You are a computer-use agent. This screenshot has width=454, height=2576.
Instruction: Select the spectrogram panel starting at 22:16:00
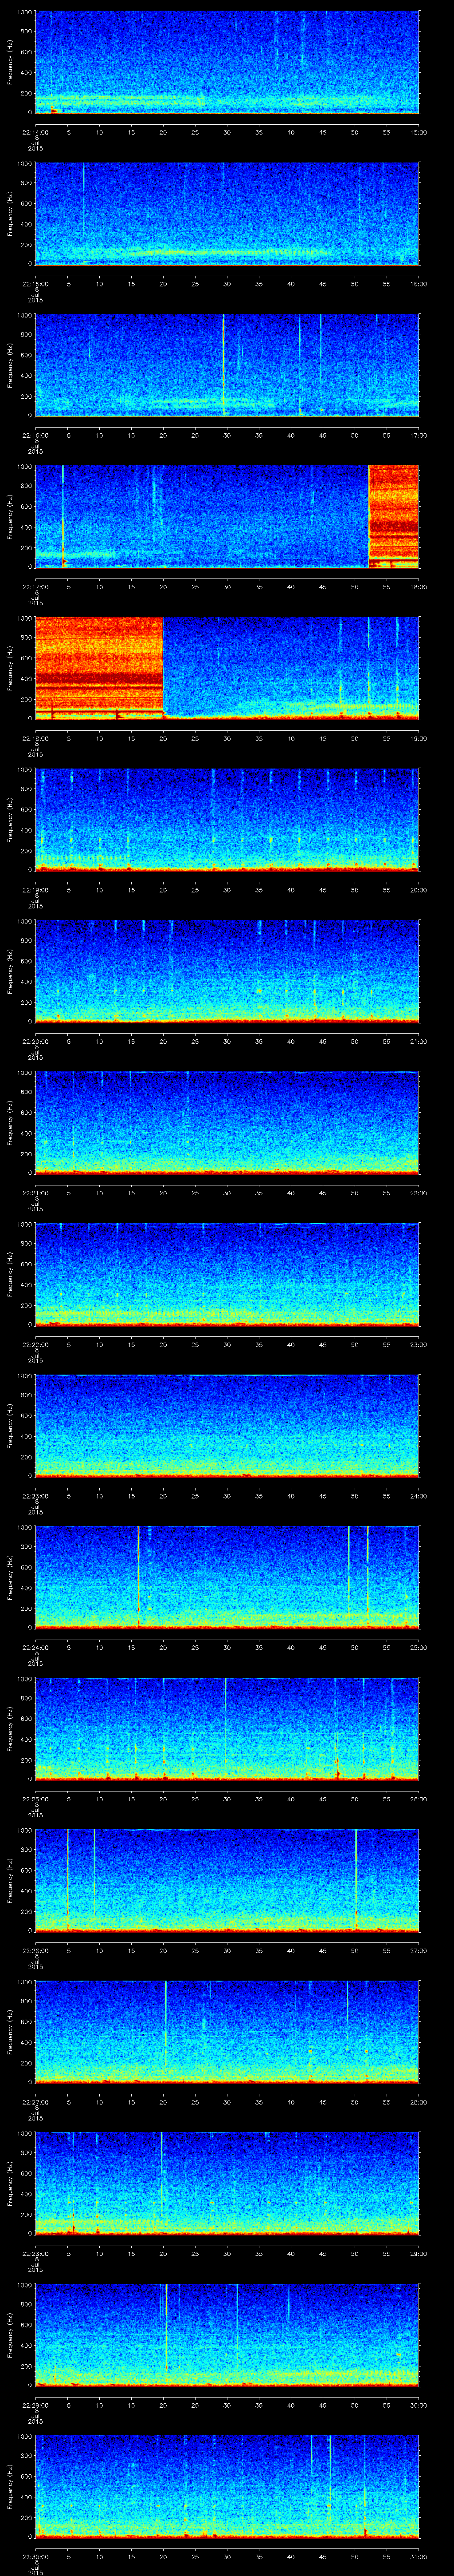point(227,365)
